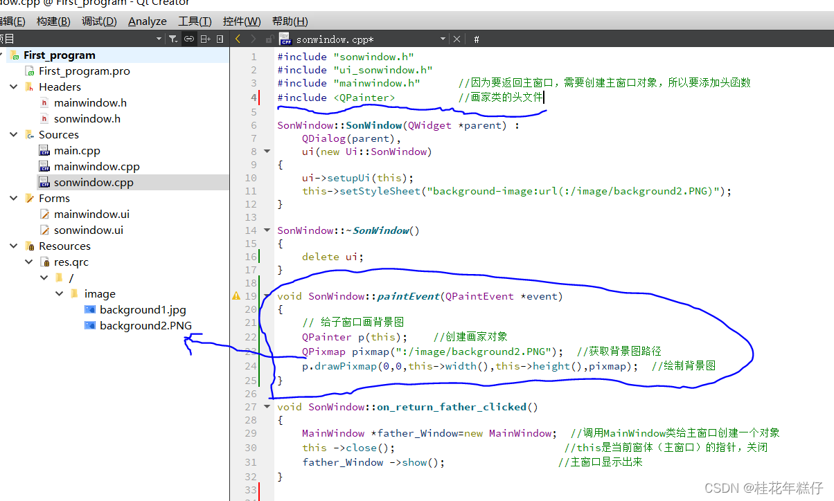Select the Resources folder
The image size is (834, 501).
click(64, 246)
